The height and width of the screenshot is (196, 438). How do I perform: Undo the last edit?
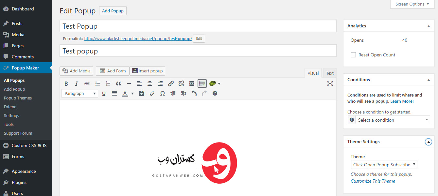(x=194, y=93)
